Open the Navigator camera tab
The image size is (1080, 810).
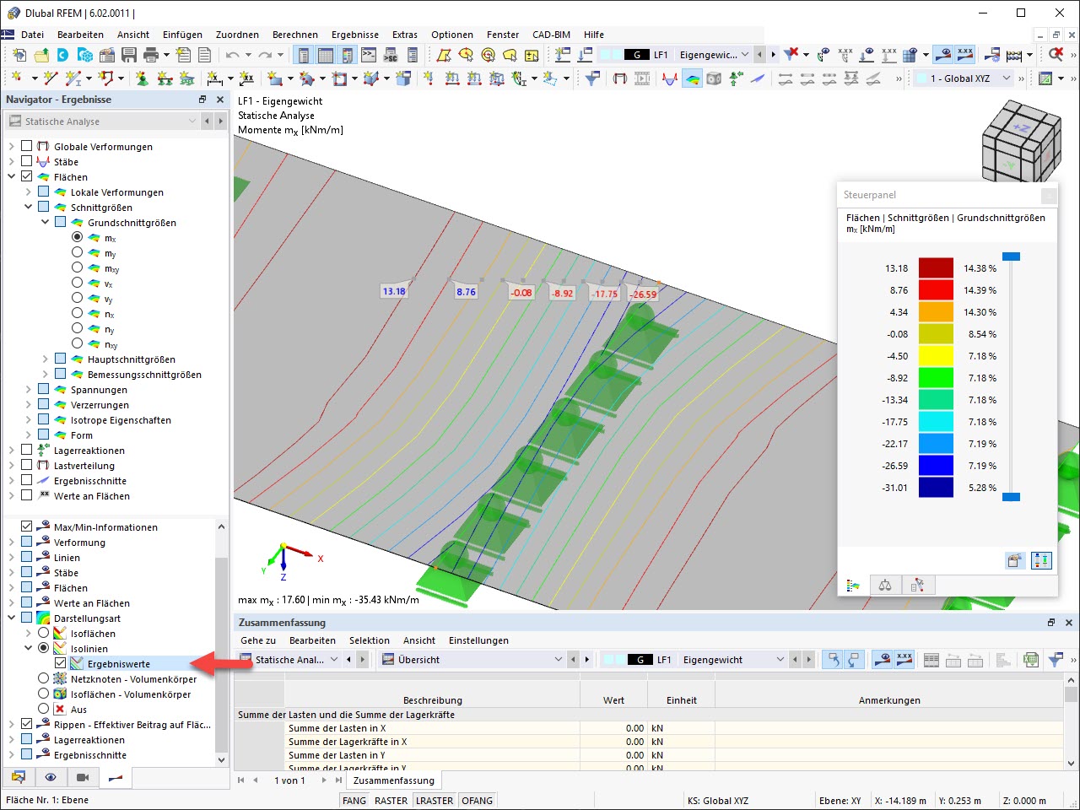click(x=83, y=777)
